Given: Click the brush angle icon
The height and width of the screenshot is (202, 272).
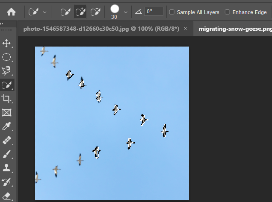Looking at the screenshot, I should 139,12.
